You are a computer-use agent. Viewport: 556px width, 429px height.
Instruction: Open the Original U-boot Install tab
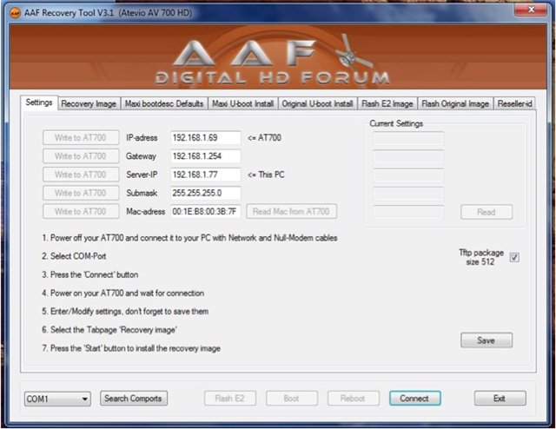[x=317, y=103]
